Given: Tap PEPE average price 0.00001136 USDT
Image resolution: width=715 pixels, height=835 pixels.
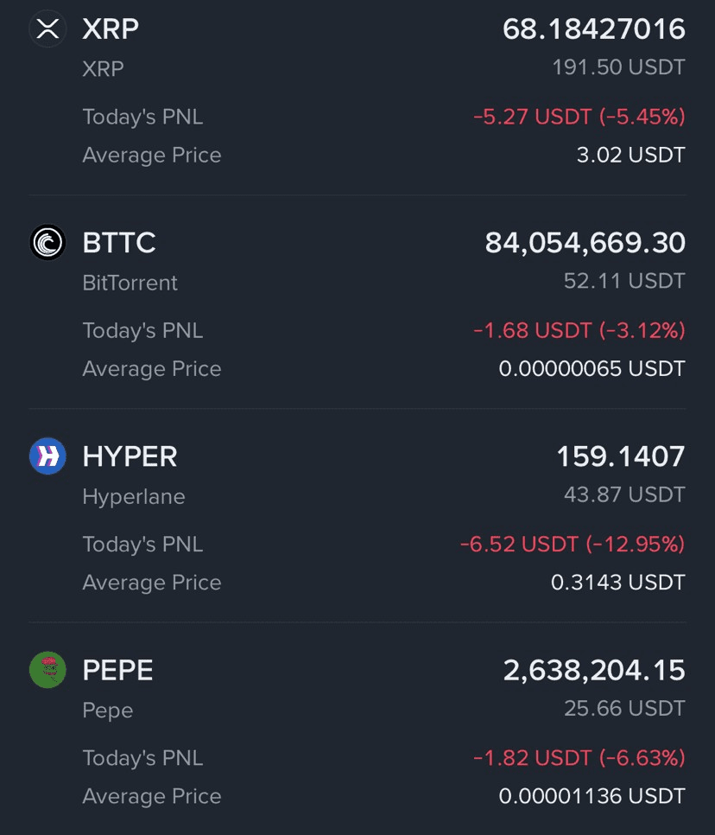Looking at the screenshot, I should tap(592, 796).
